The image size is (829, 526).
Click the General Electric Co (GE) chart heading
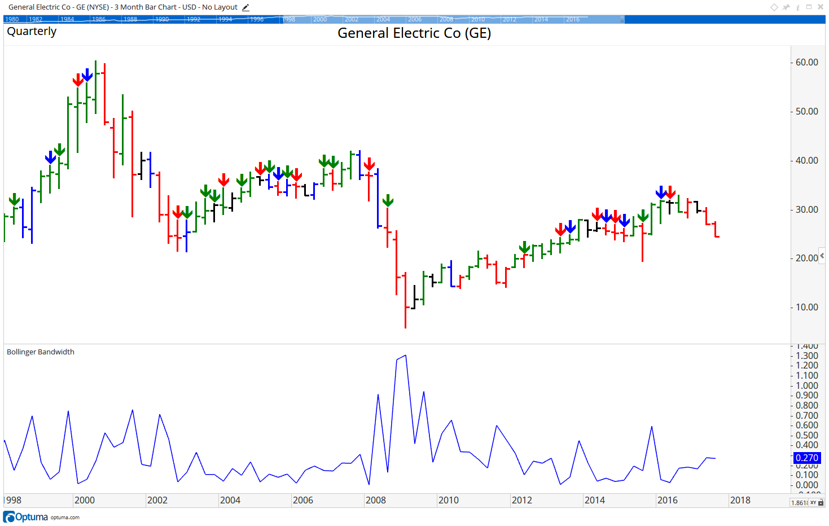[x=414, y=33]
